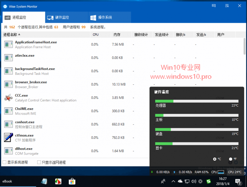Click the RAM 65% floating indicator
This screenshot has height=187, width=247.
pyautogui.click(x=201, y=172)
